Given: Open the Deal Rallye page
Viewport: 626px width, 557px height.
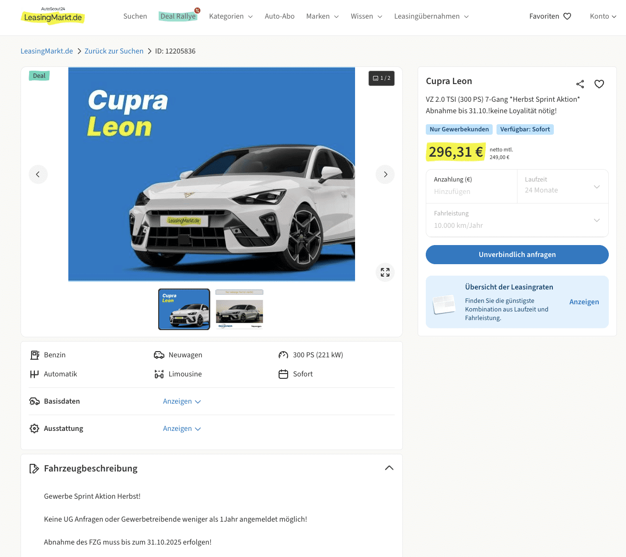Looking at the screenshot, I should (178, 16).
